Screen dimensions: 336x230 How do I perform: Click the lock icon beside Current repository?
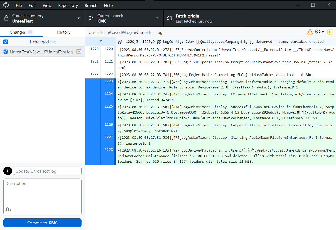[x=6, y=18]
